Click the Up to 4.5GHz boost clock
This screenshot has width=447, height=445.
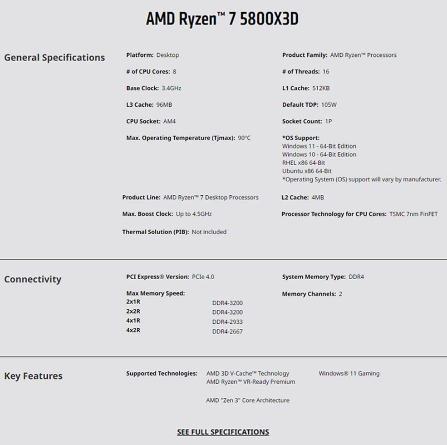pos(194,214)
